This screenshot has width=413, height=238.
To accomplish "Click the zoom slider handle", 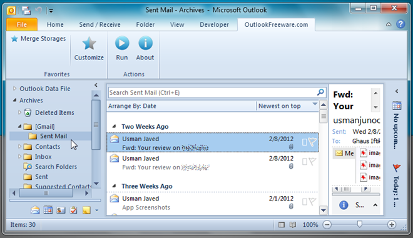I will click(360, 224).
